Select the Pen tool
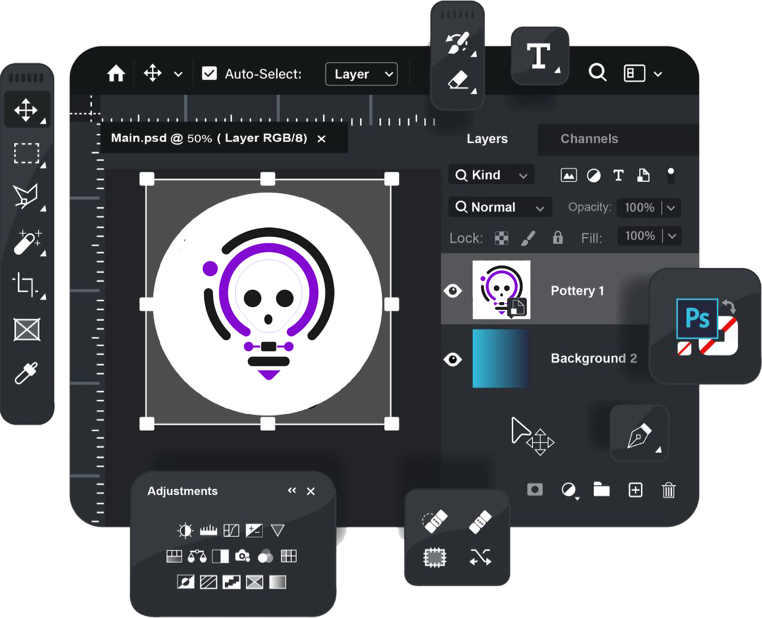This screenshot has width=762, height=618. [639, 435]
